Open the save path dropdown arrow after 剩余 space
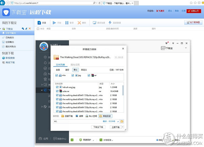 (x=118, y=122)
